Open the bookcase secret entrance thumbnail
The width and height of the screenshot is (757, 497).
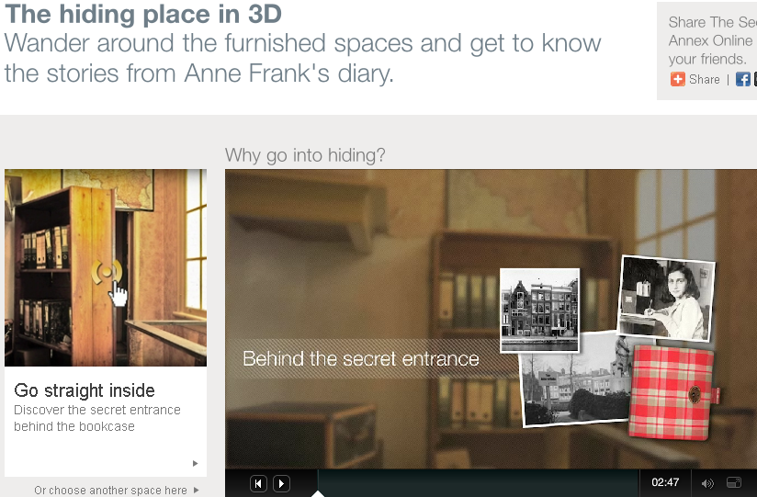pos(106,267)
